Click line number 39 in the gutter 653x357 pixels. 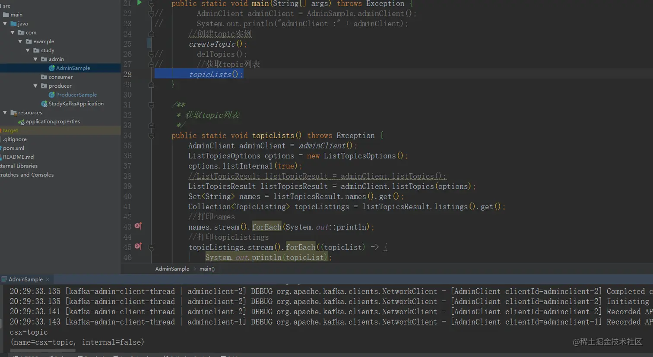127,186
